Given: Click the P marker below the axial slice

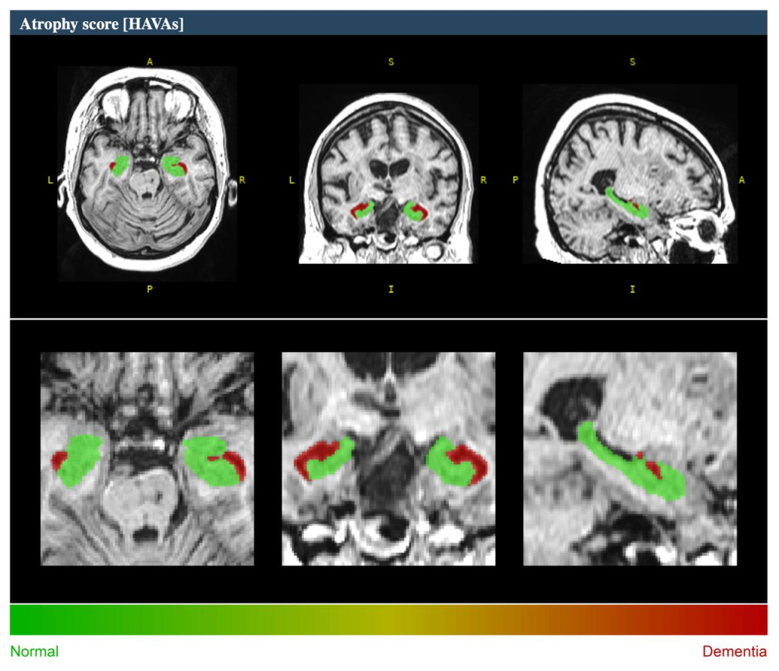Looking at the screenshot, I should (149, 290).
